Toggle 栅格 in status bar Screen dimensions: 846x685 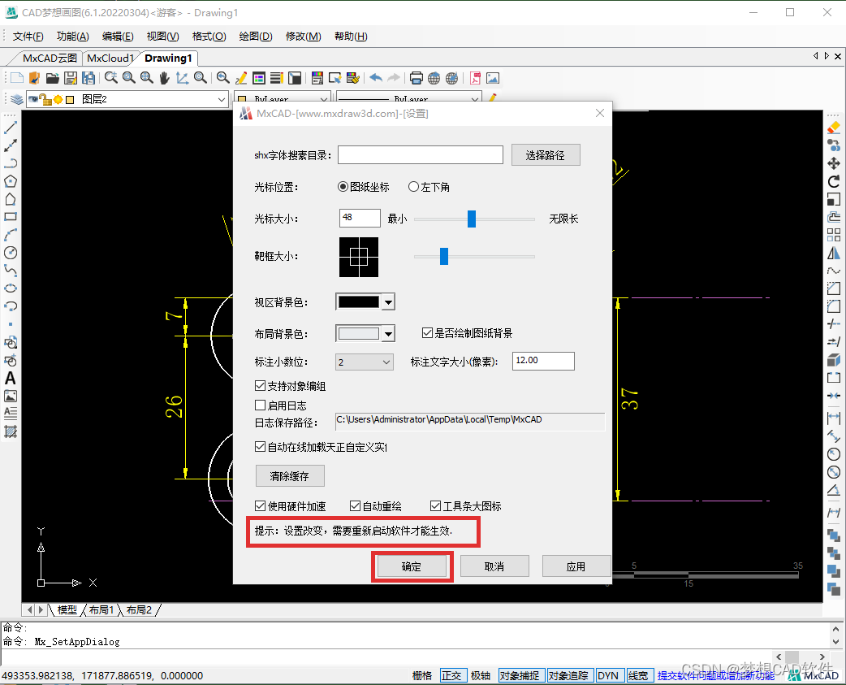coord(422,676)
